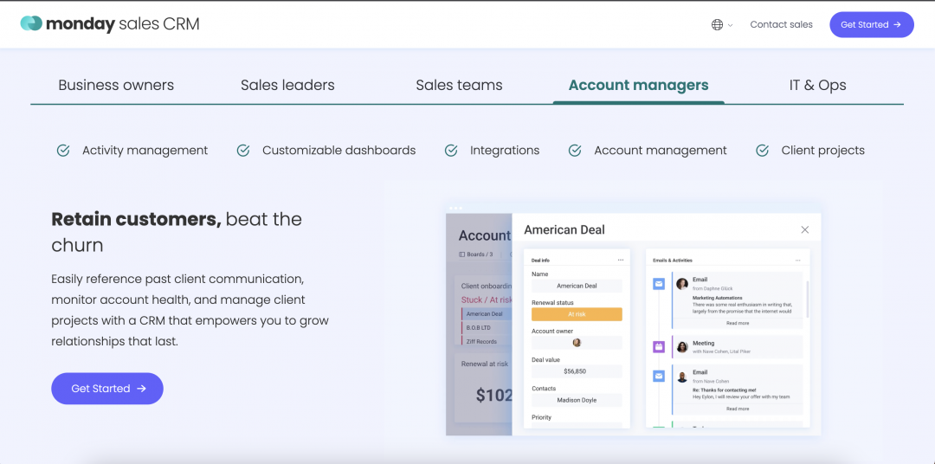
Task: Open the Contact sales link
Action: (781, 24)
